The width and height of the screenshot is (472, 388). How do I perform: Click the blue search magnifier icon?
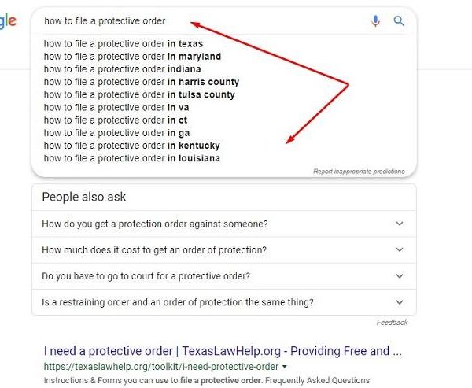click(399, 21)
